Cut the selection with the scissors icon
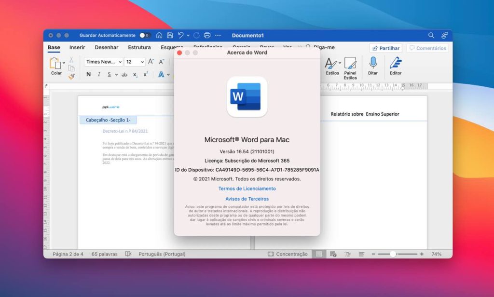The height and width of the screenshot is (297, 494). [71, 60]
